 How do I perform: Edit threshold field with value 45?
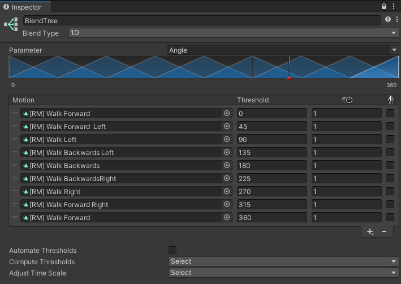(x=272, y=126)
